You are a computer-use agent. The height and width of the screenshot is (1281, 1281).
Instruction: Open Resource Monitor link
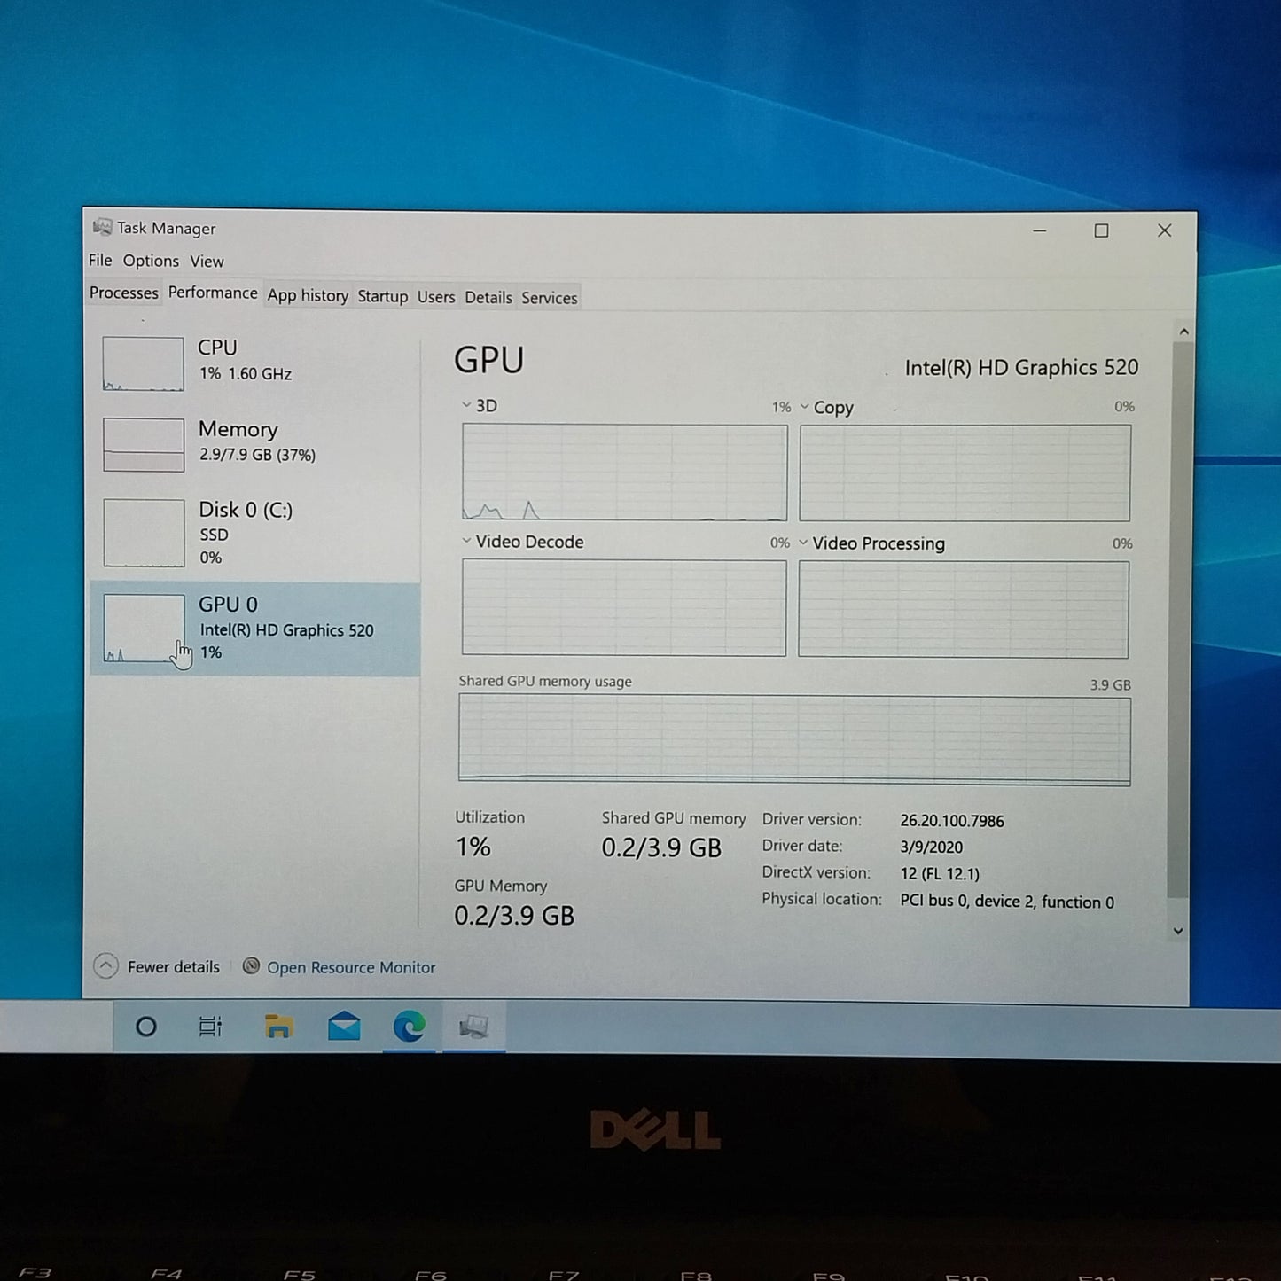tap(351, 967)
